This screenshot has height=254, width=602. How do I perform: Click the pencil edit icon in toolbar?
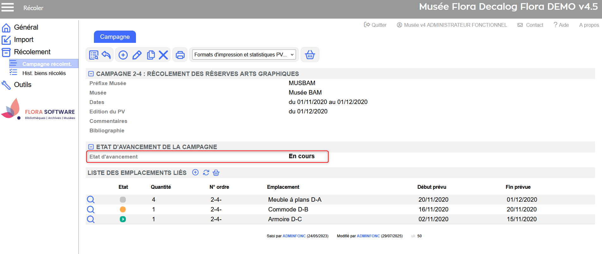tap(137, 55)
